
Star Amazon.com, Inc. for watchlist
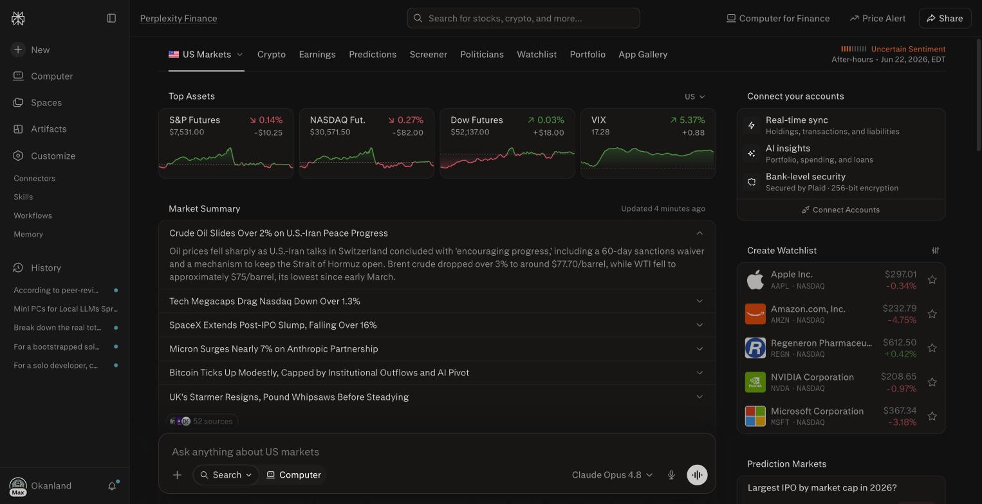click(x=932, y=314)
